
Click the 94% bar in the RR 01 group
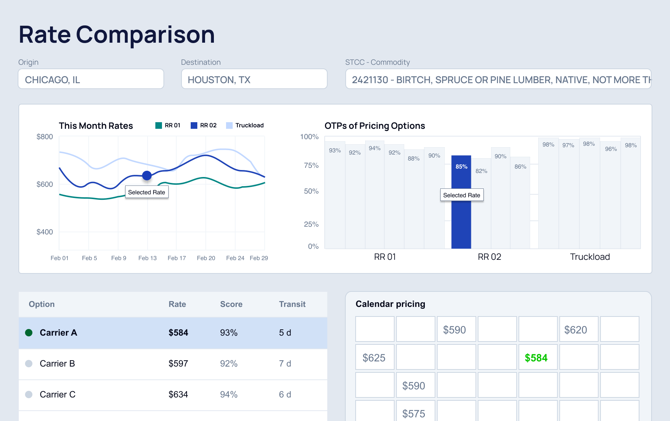375,195
